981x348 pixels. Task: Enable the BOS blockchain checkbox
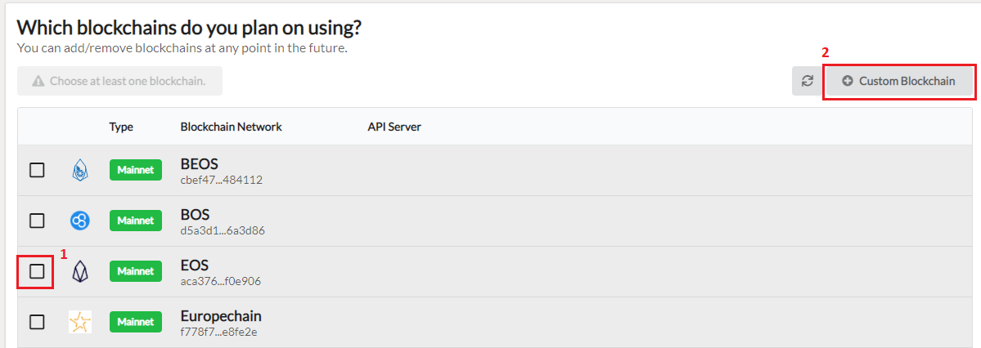click(37, 221)
